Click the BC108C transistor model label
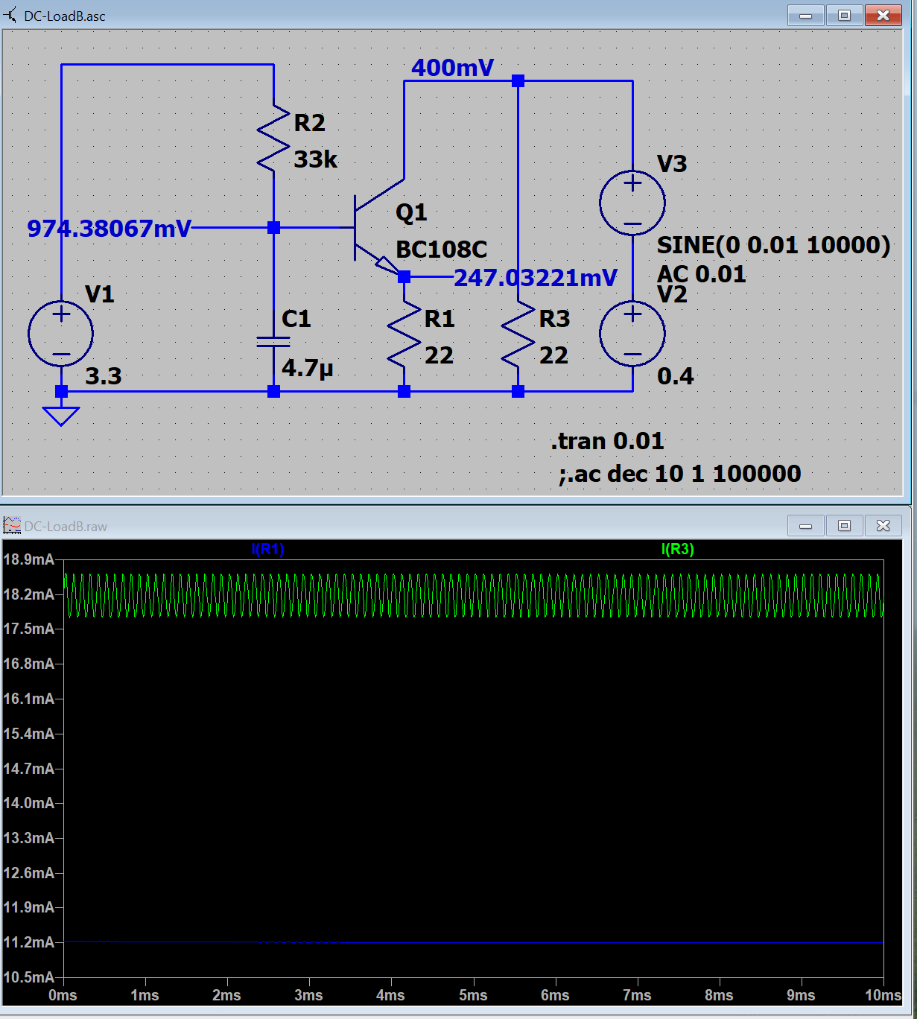Image resolution: width=917 pixels, height=1019 pixels. click(x=441, y=249)
